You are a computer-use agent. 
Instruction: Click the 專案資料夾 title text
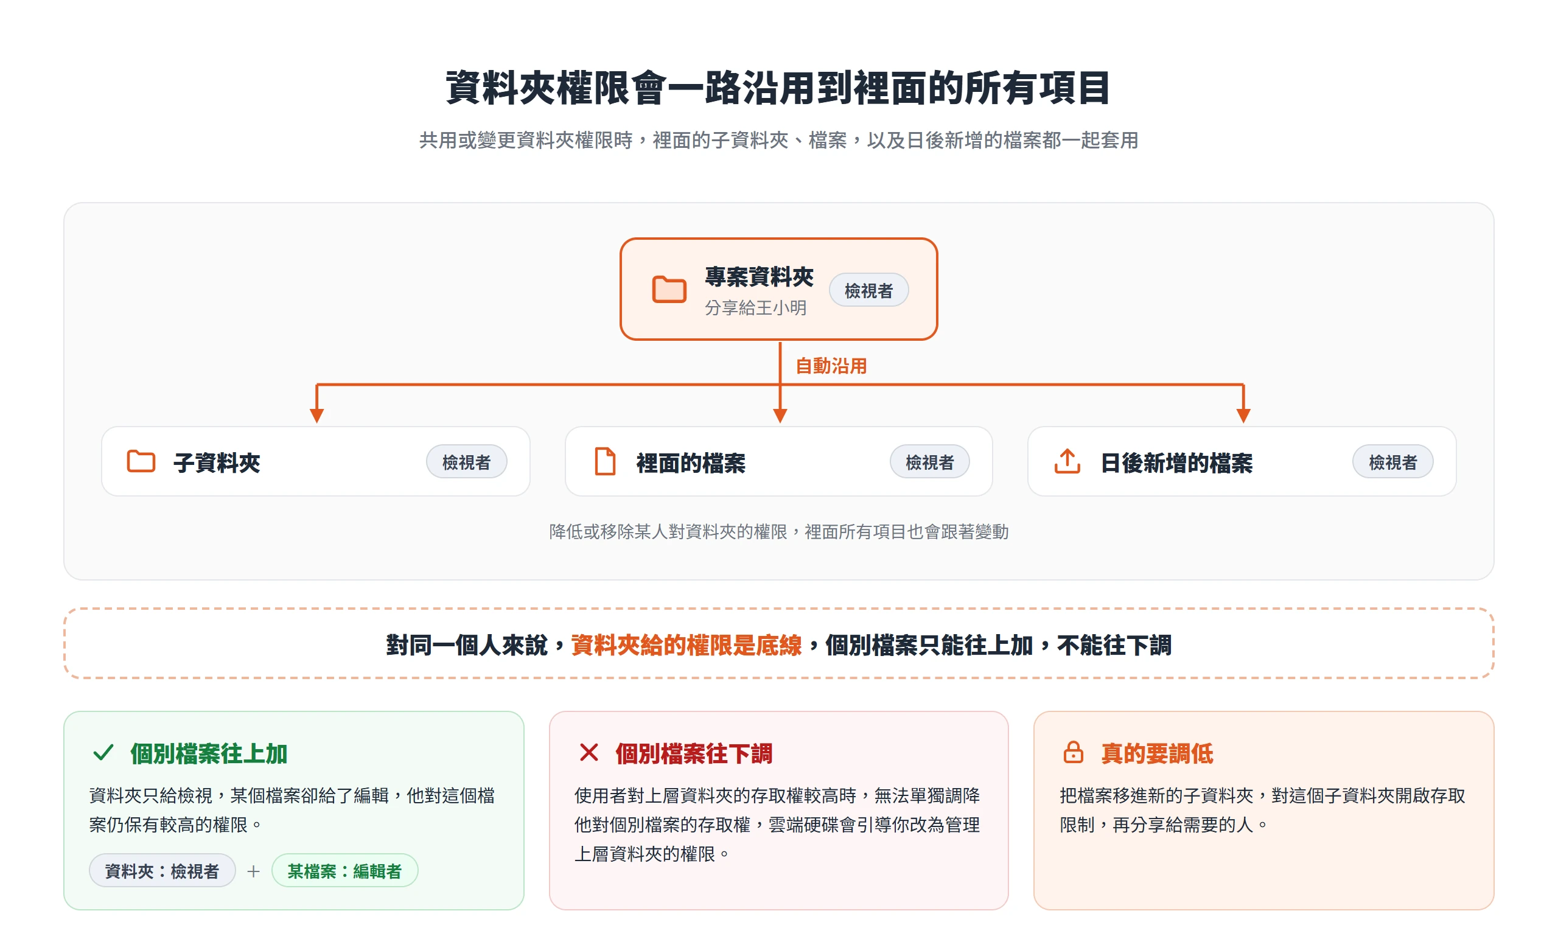759,276
